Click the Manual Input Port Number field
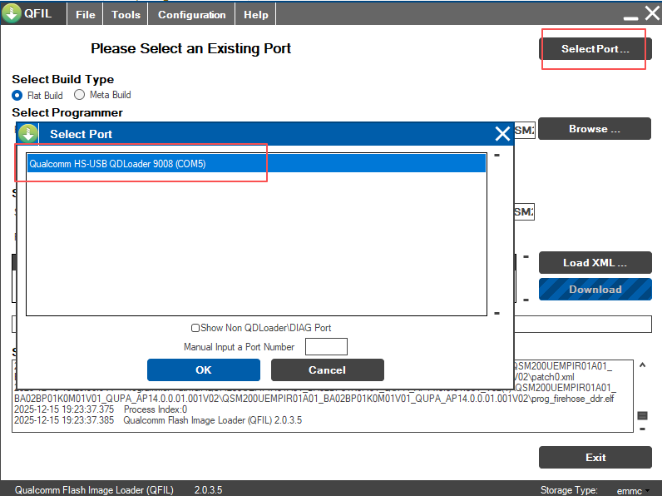This screenshot has height=496, width=662. pyautogui.click(x=326, y=347)
